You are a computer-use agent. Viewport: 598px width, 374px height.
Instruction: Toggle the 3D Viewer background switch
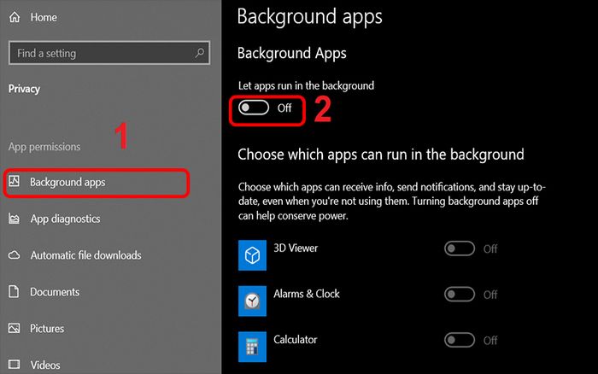coord(460,248)
